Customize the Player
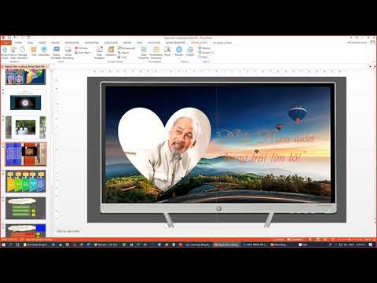 pos(167,51)
